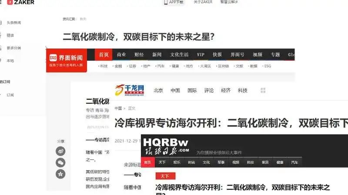
Task: Open the 视频 tab in 界面新闻 navigation
Action: point(258,55)
